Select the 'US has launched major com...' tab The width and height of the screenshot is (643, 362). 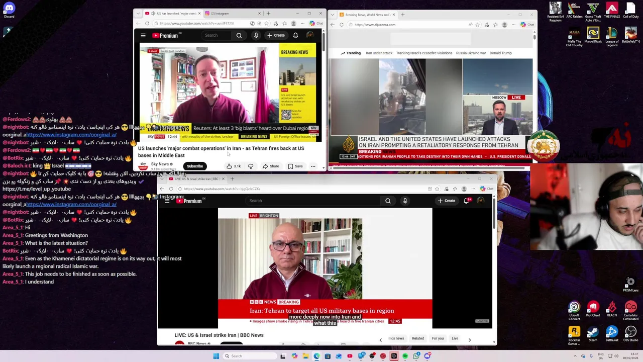point(172,14)
